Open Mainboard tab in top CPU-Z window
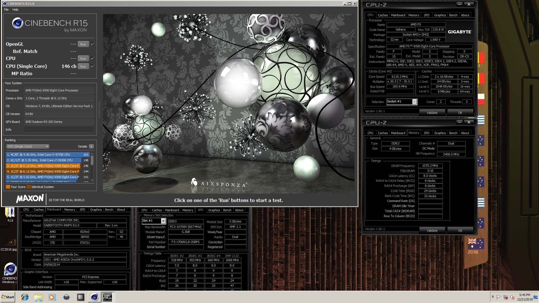Screen dimensions: 539x303 [398, 15]
